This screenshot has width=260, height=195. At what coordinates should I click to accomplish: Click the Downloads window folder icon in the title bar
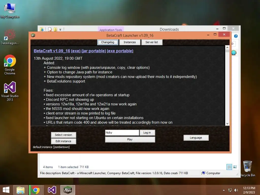(42, 29)
